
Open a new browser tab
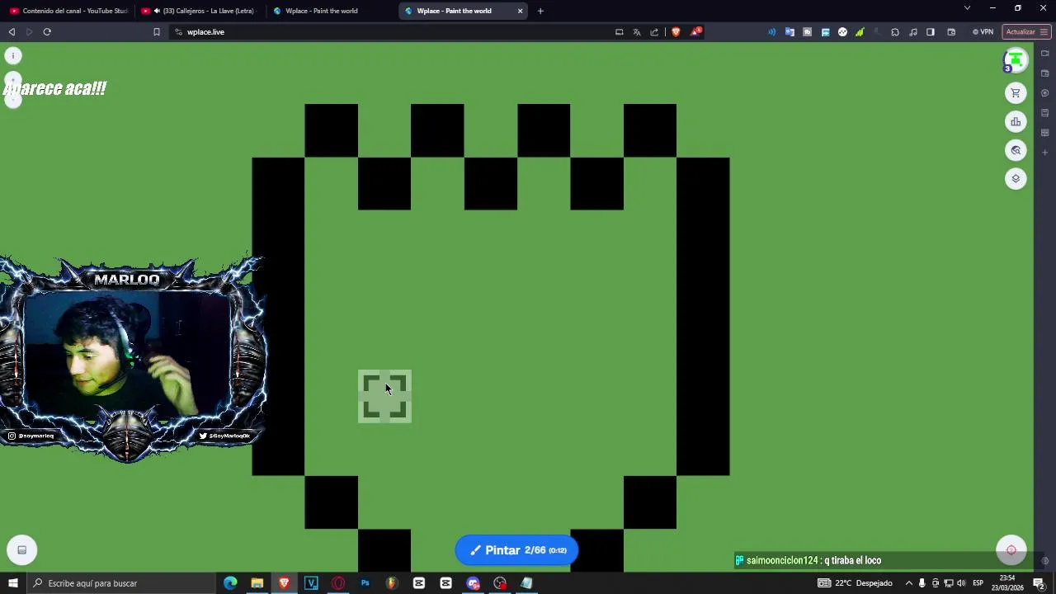click(x=540, y=11)
